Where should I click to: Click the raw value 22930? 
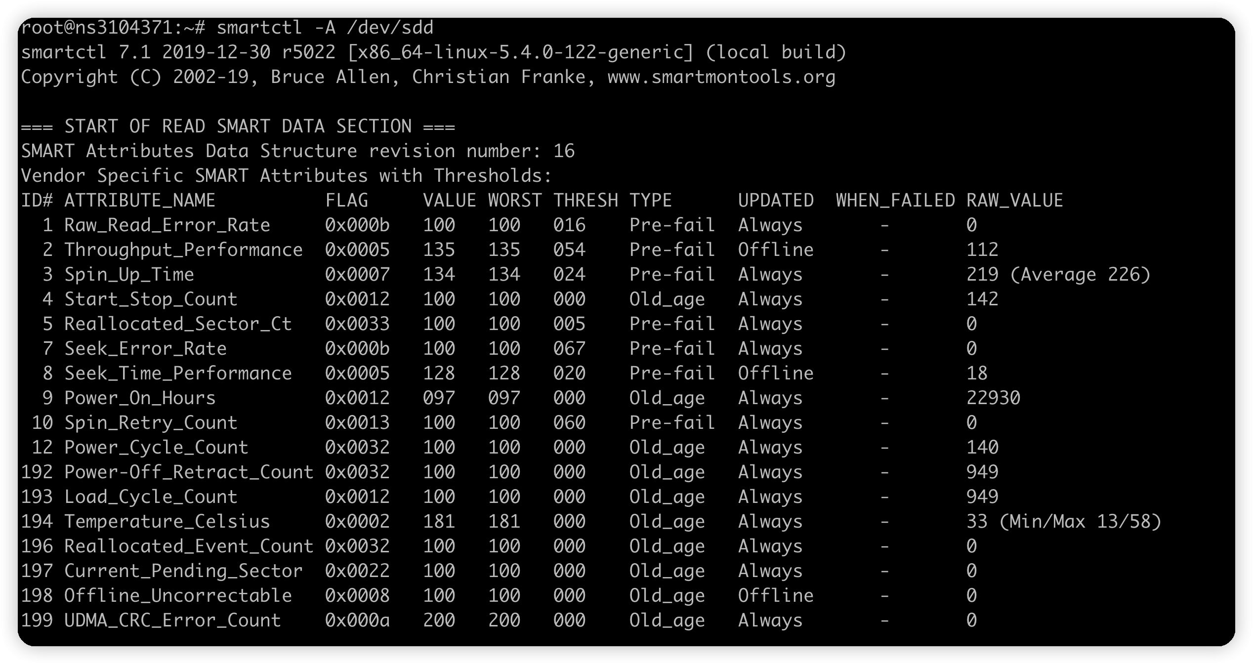coord(993,398)
